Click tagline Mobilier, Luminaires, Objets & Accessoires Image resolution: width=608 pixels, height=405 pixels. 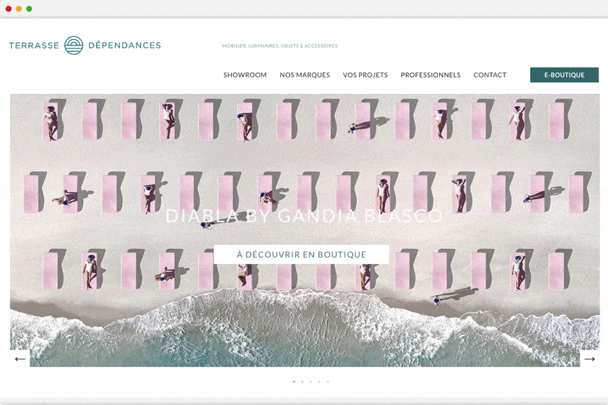pyautogui.click(x=280, y=46)
